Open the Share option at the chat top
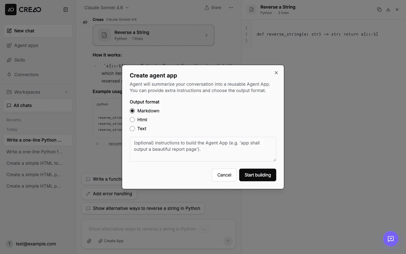 pos(213,7)
